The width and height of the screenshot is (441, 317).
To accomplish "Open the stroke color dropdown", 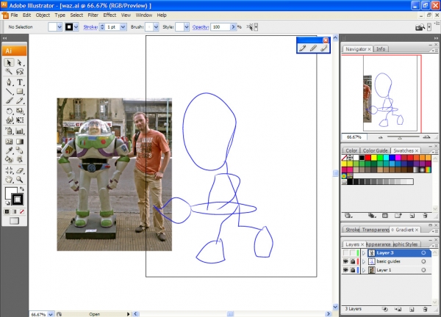I will click(76, 27).
